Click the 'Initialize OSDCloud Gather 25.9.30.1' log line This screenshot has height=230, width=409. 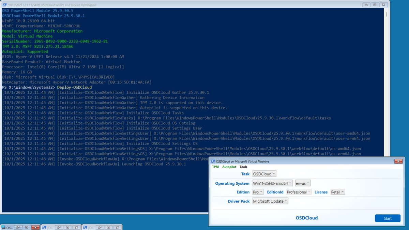click(106, 93)
